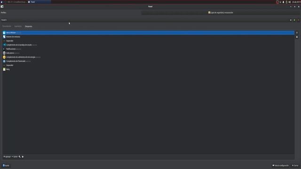301x169 pixels.
Task: Show item info icon beside wrench
Action: [23, 157]
